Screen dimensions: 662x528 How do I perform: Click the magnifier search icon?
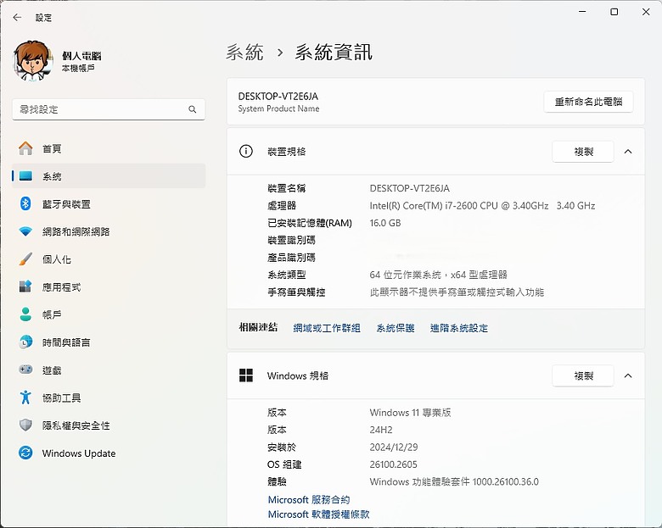pos(193,109)
